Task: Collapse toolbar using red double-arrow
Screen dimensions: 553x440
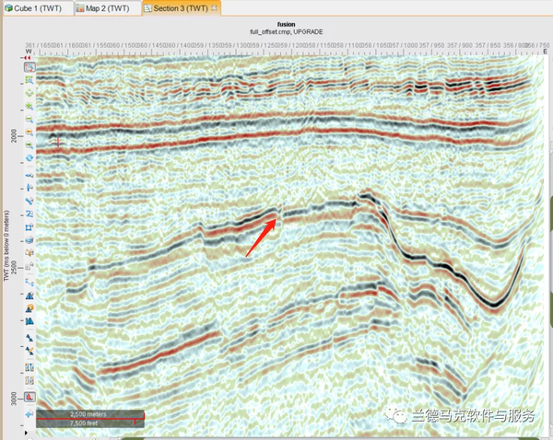Action: coord(28,57)
